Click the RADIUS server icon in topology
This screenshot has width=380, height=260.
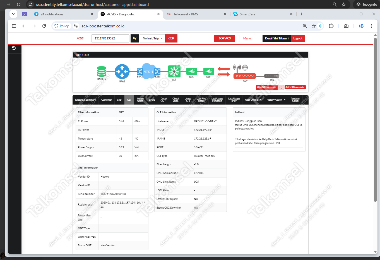[102, 71]
